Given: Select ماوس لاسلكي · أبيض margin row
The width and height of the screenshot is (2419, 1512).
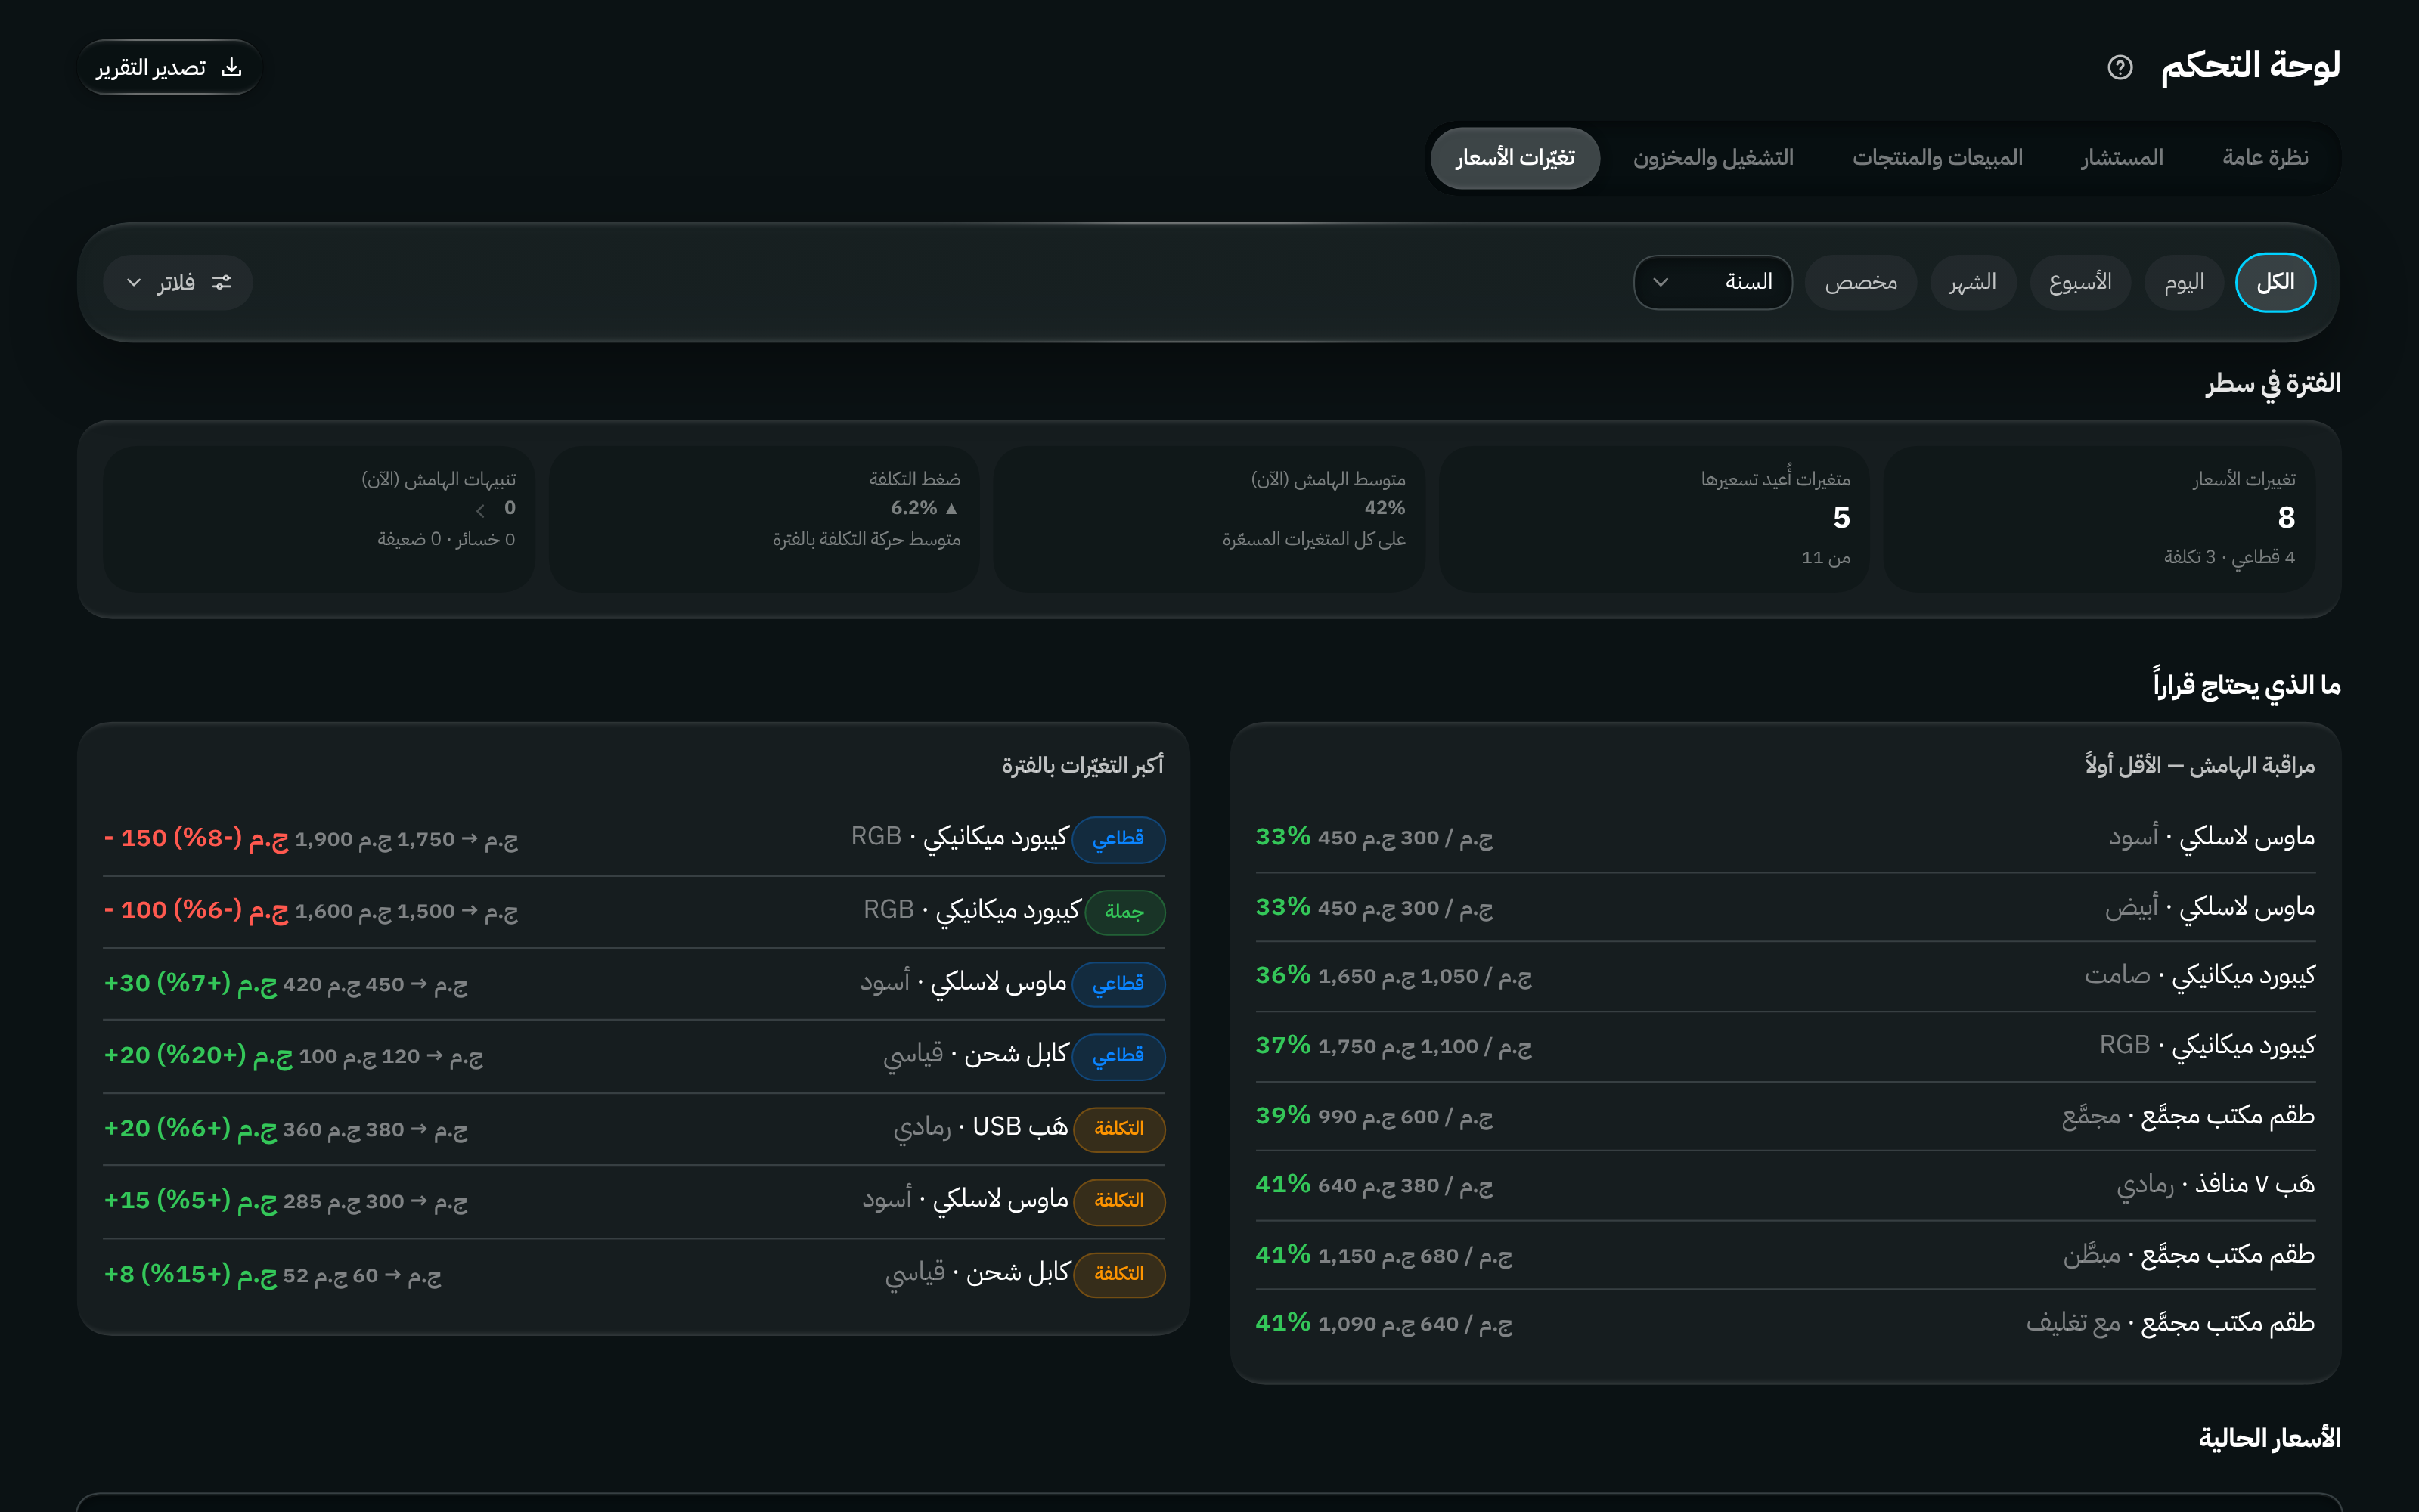Looking at the screenshot, I should tap(1785, 907).
